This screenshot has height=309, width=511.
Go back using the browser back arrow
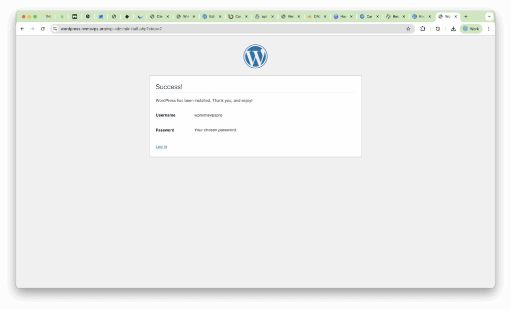[22, 29]
